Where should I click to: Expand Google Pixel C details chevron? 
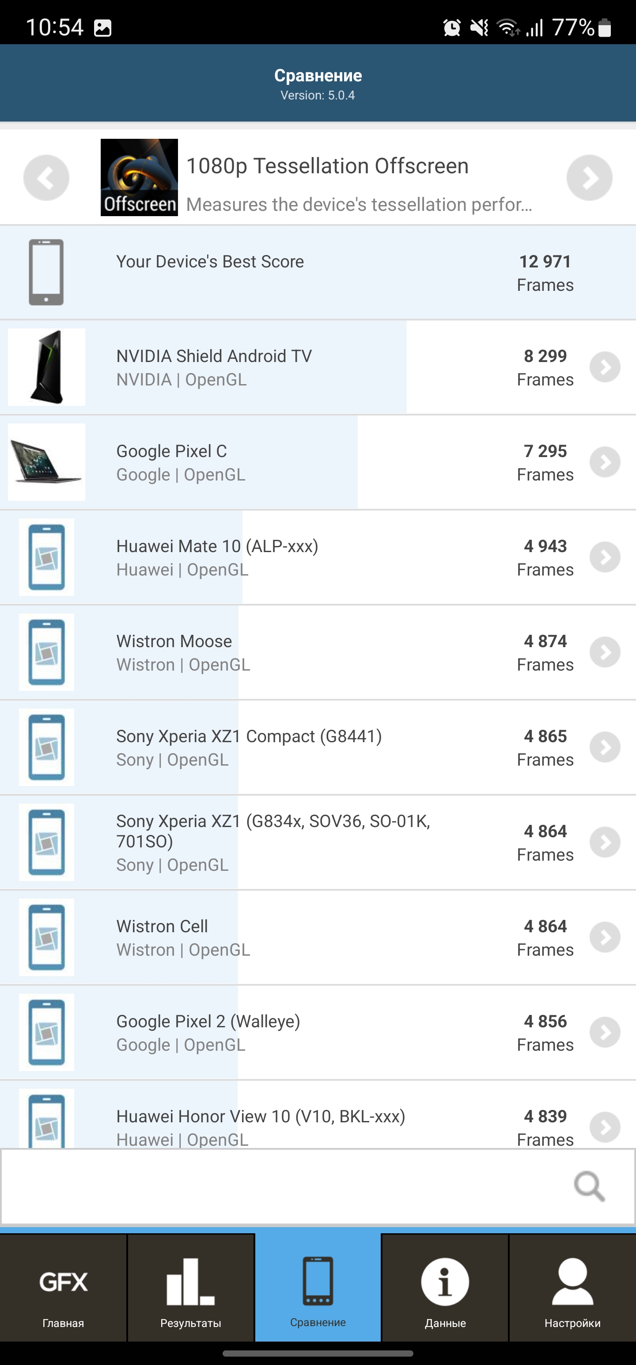click(605, 462)
